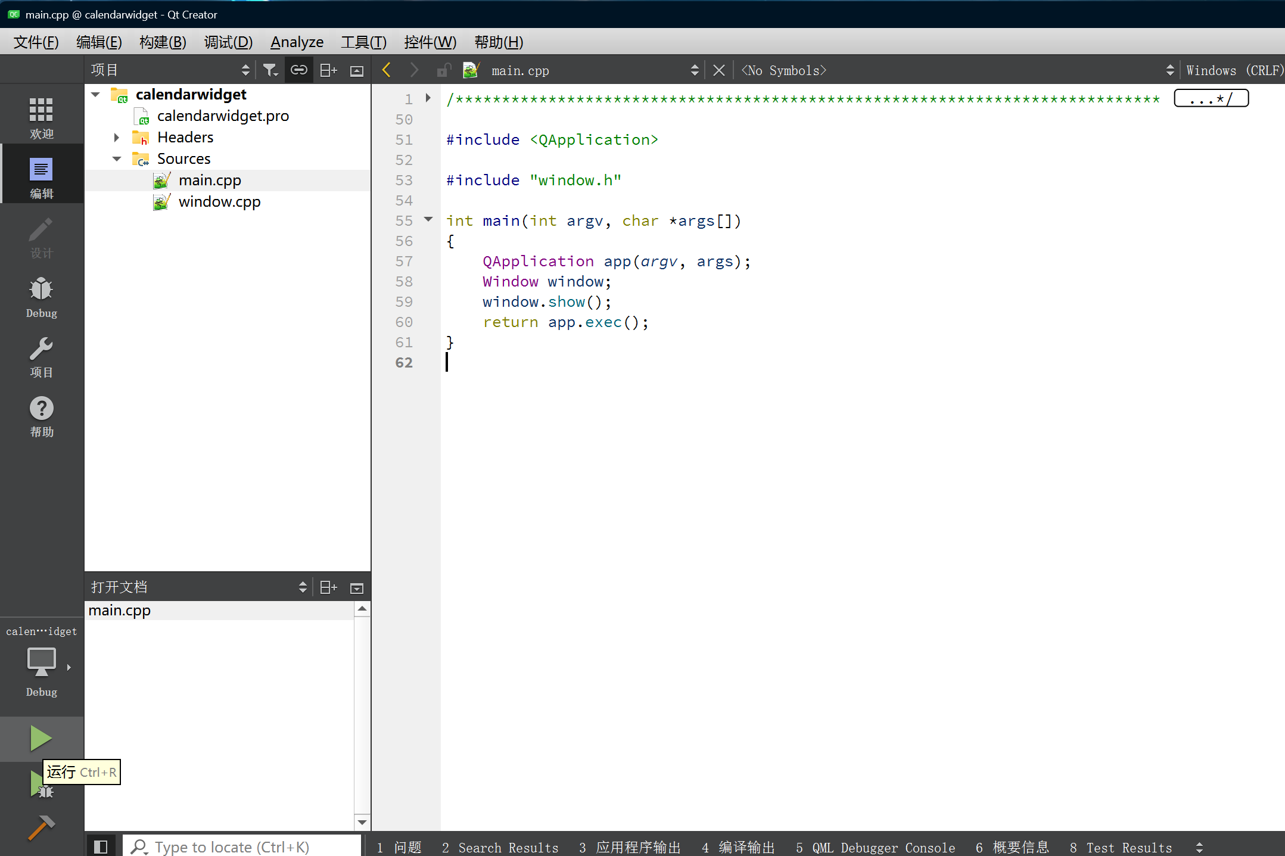This screenshot has width=1285, height=856.
Task: Open the Help mode question mark
Action: pos(41,416)
